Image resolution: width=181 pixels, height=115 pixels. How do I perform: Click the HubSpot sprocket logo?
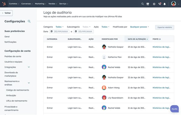[x=4, y=4]
